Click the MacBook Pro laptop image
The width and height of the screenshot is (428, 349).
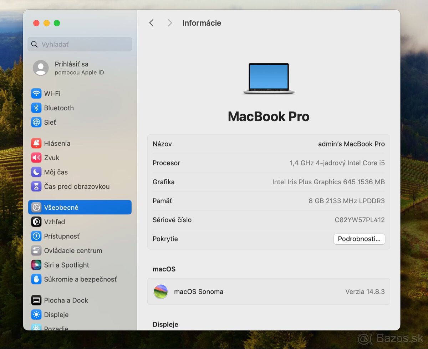click(x=269, y=79)
